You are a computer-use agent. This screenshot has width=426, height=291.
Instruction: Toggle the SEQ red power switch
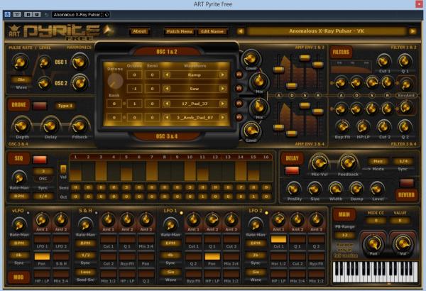(x=40, y=159)
